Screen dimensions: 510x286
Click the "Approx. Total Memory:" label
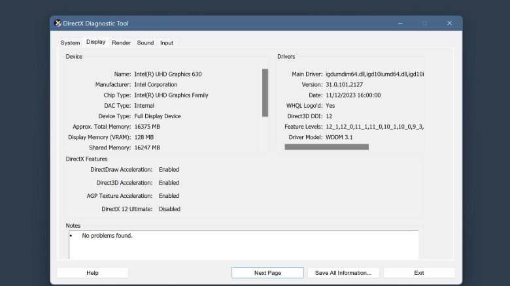point(102,127)
